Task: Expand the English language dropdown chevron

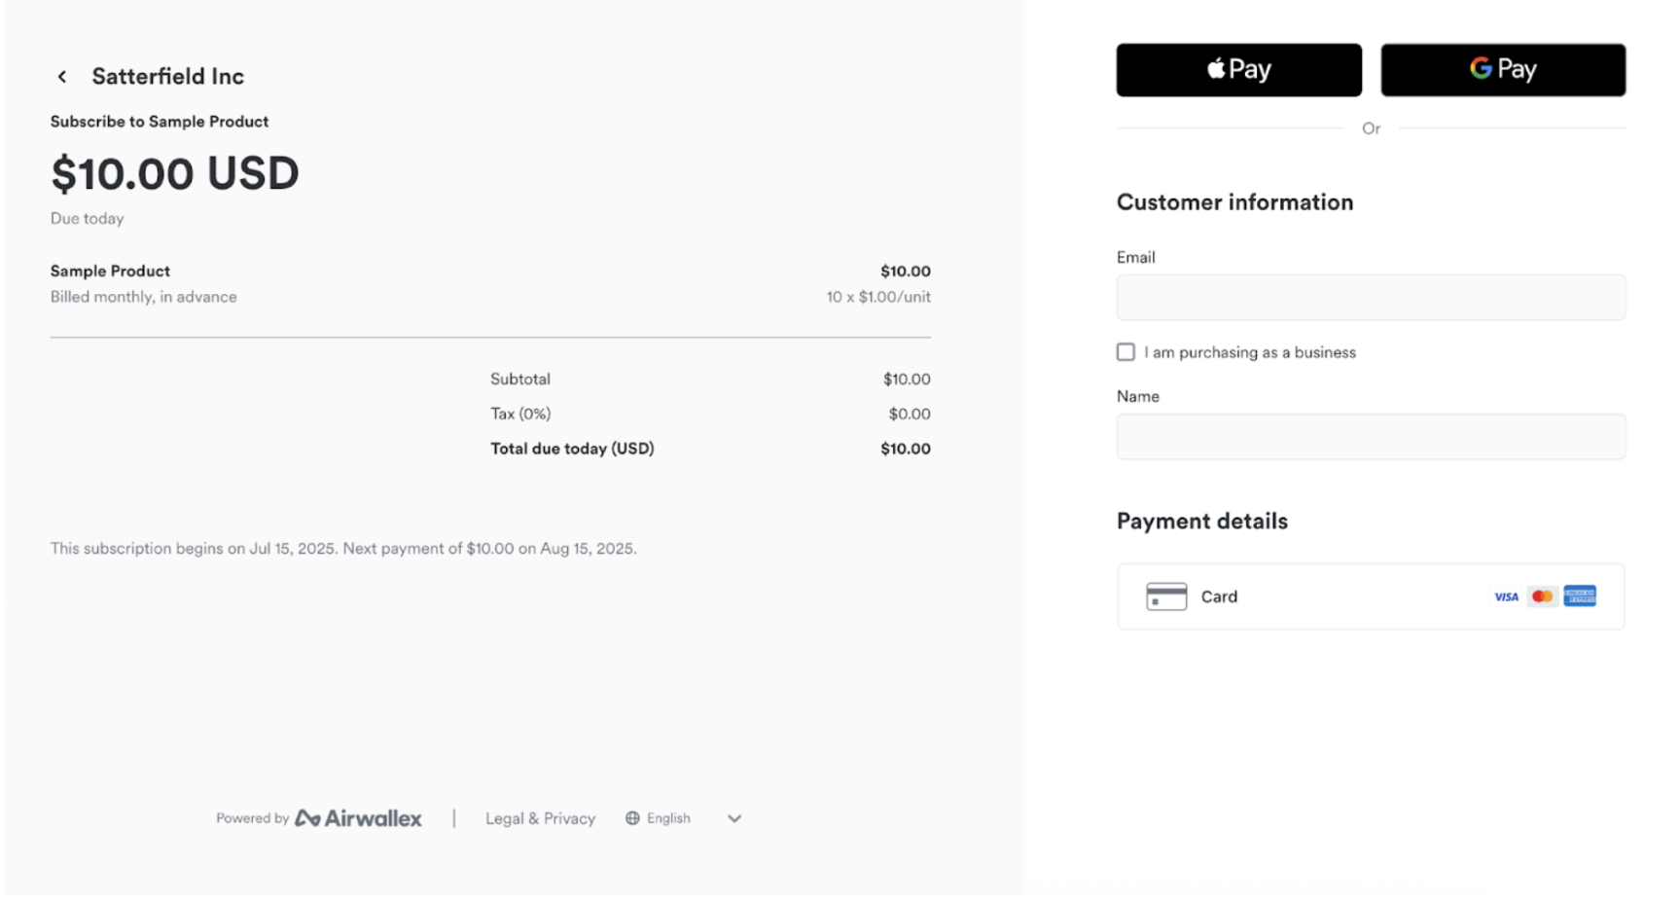Action: [x=734, y=818]
